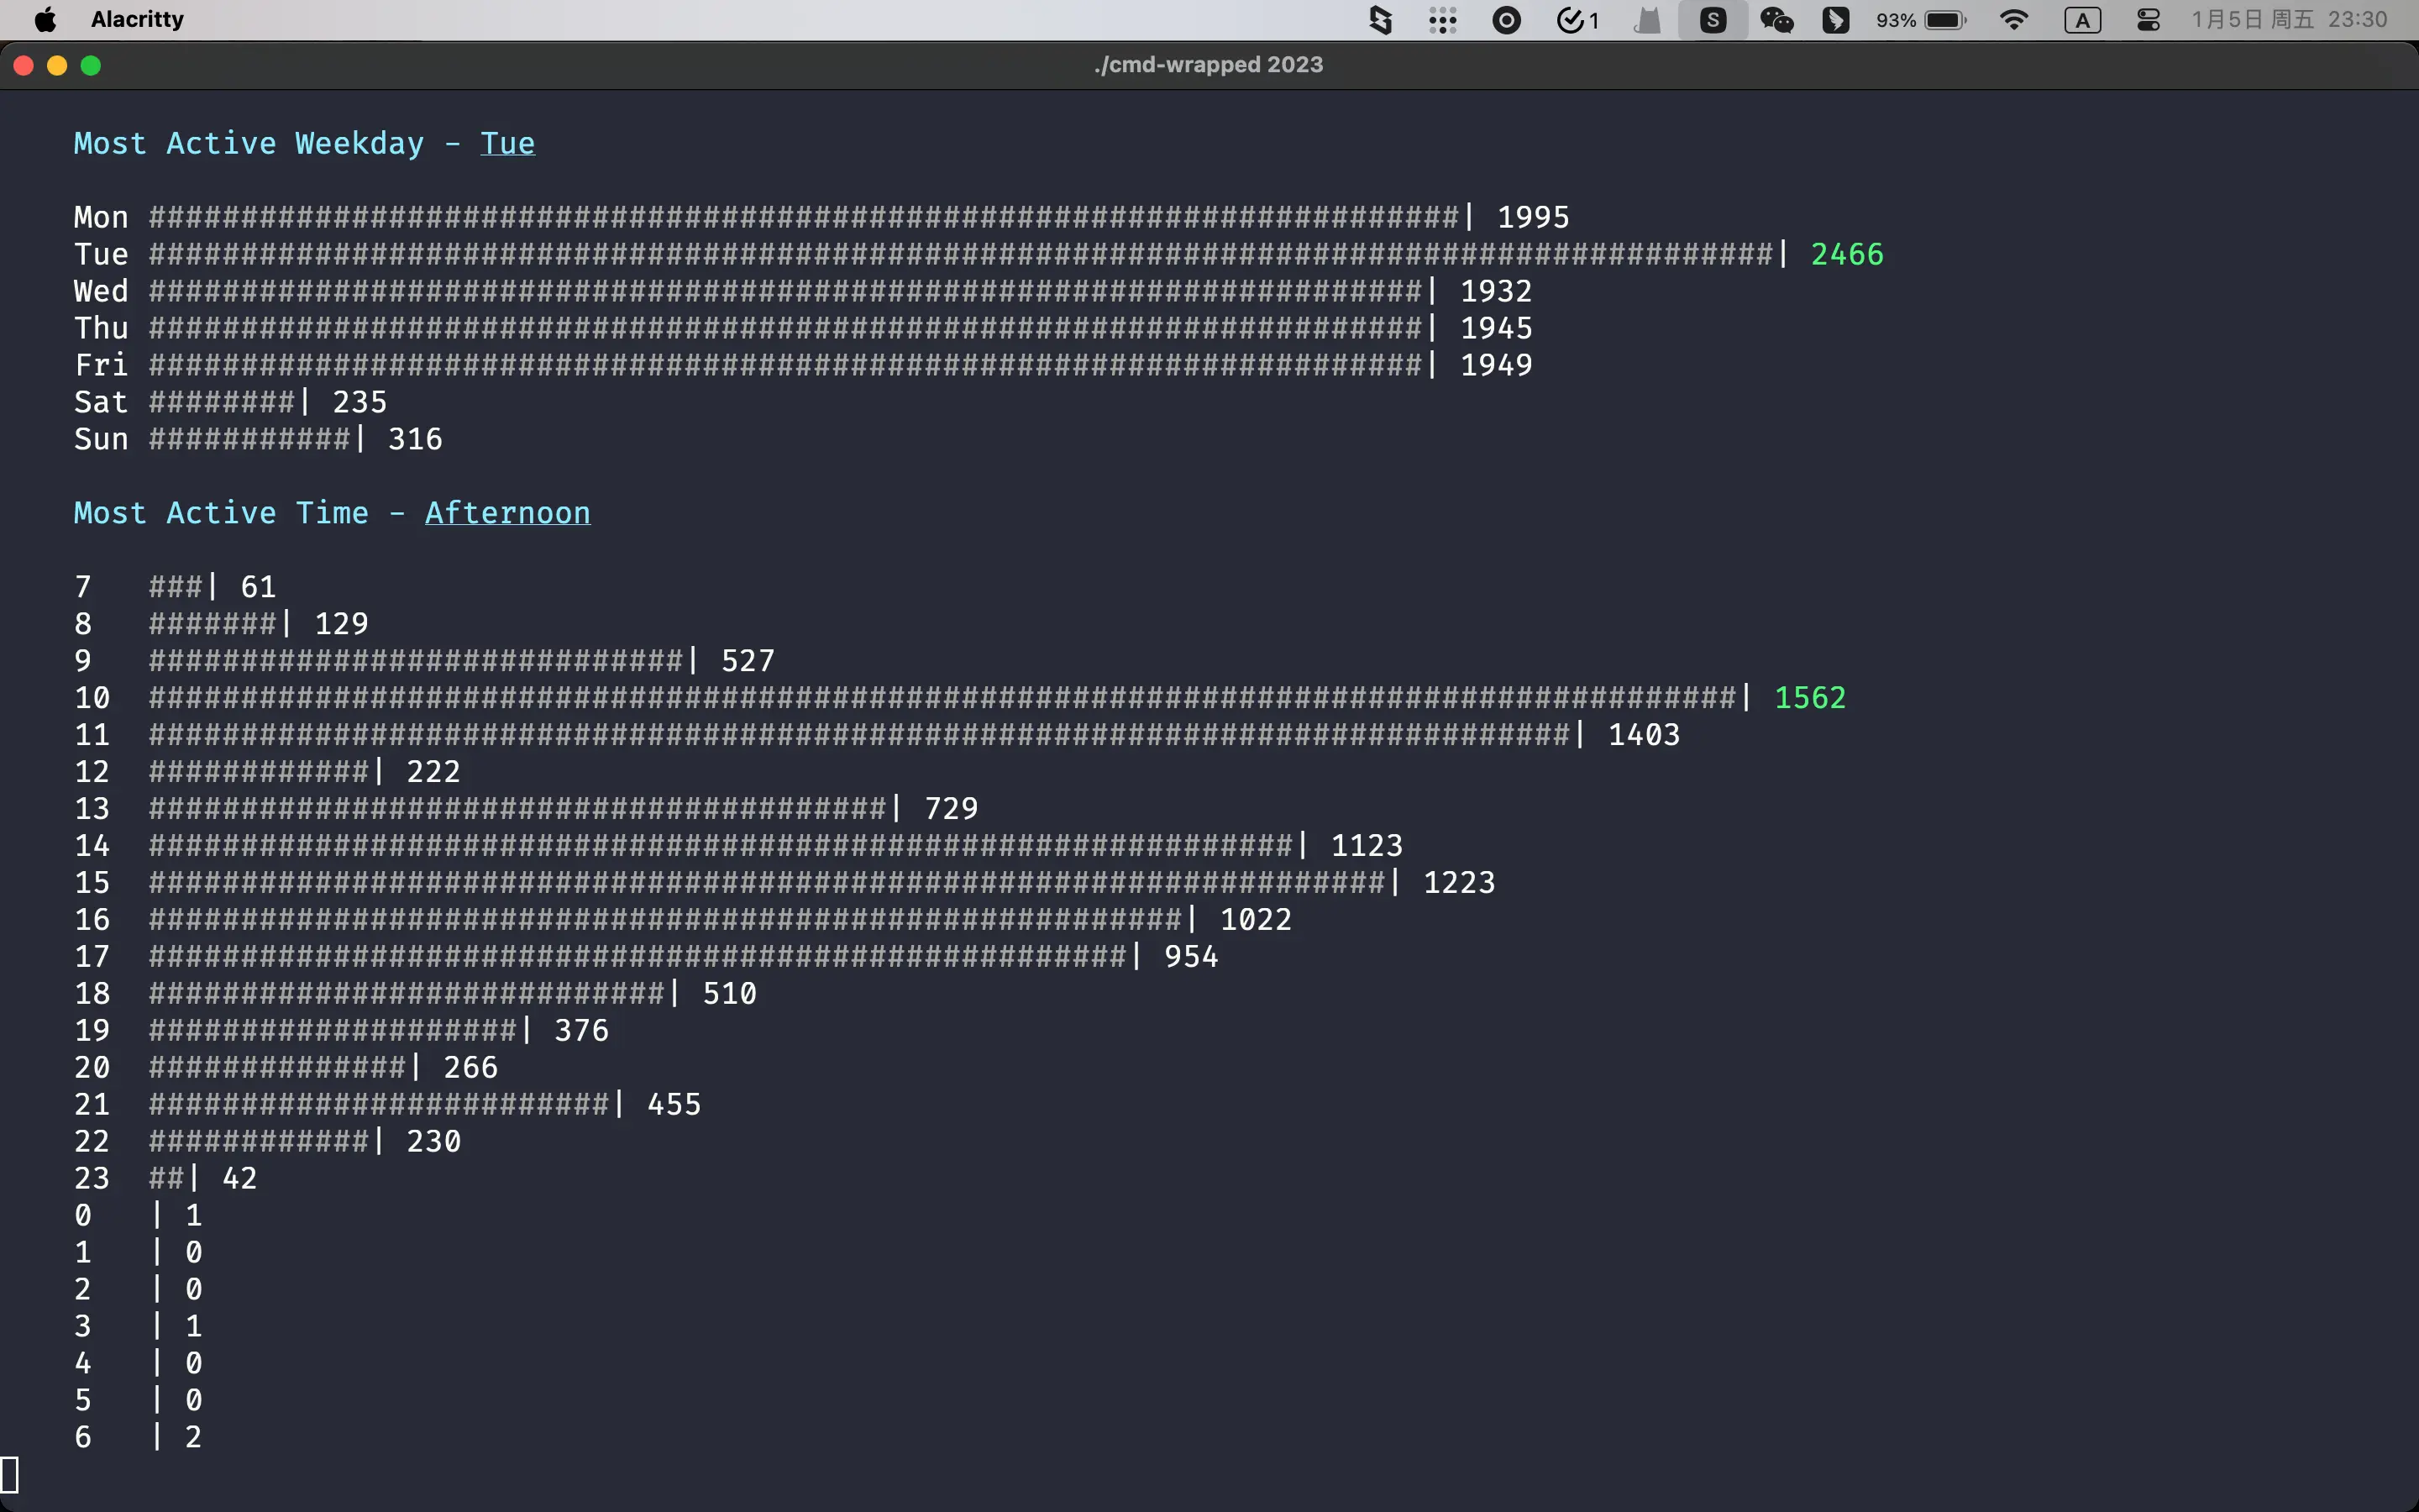This screenshot has height=1512, width=2419.
Task: Open the Wi-Fi status menu
Action: pos(2014,20)
